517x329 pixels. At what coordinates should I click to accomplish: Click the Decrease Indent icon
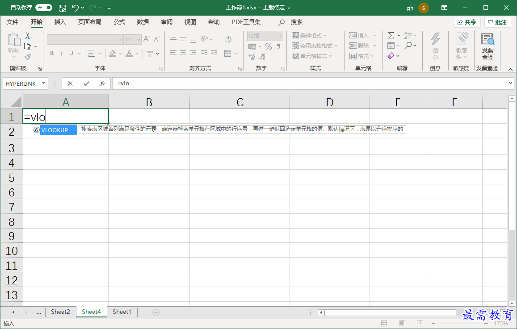tap(204, 54)
